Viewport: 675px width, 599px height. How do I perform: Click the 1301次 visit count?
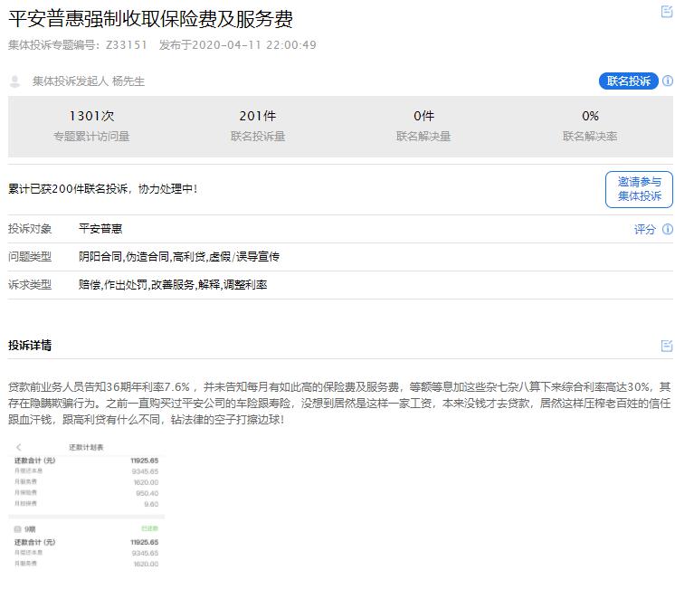tap(91, 116)
